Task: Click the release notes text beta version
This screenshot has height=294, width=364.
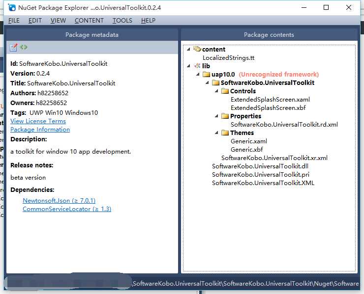Action: [x=28, y=178]
